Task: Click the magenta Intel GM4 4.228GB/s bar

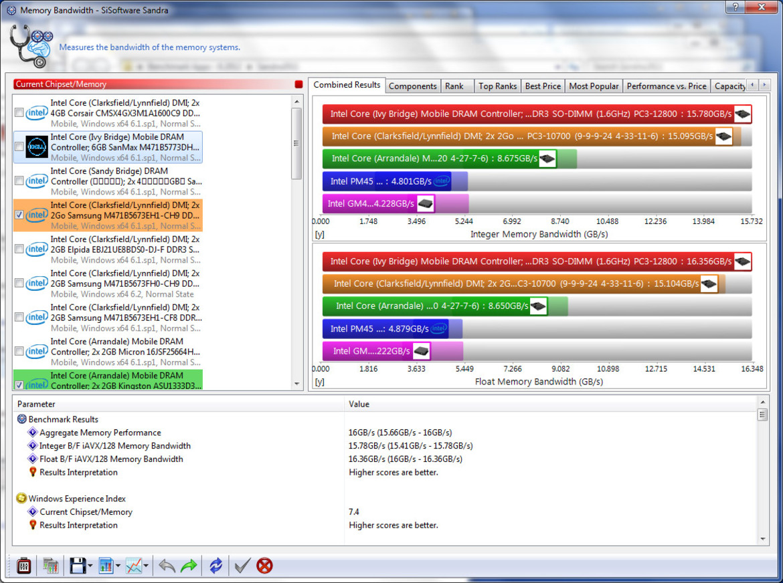Action: [379, 203]
